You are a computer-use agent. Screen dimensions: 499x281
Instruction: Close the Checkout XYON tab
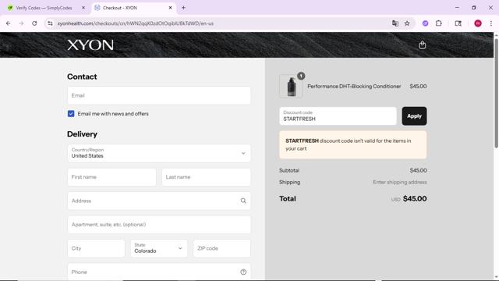point(170,8)
